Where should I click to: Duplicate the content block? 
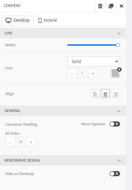click(111, 6)
